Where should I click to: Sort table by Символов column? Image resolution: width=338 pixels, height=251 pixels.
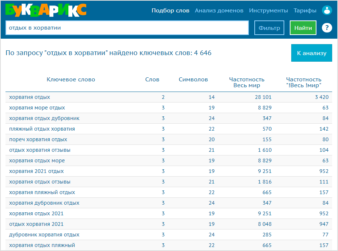(193, 80)
